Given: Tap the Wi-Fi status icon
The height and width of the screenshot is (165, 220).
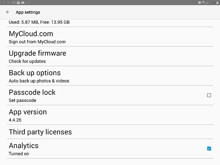Looking at the screenshot, I should tap(203, 2).
